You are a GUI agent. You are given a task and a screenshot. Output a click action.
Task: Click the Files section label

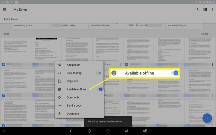6,34
